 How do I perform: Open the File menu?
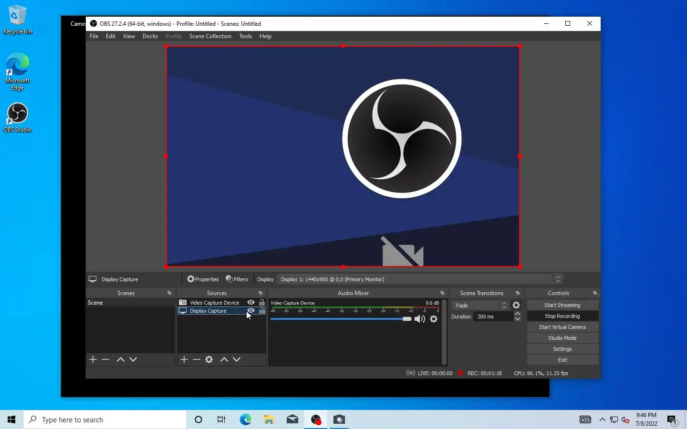(x=94, y=36)
